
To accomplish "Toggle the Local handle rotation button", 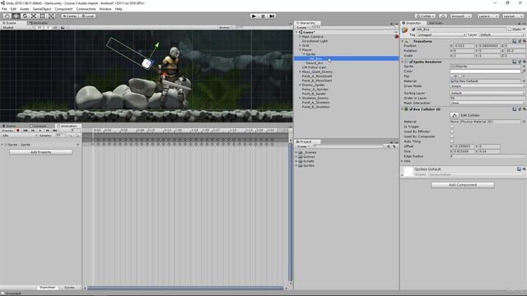I will tap(87, 16).
